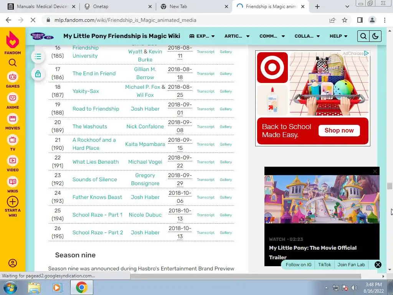393x295 pixels.
Task: Click the wiki header search icon
Action: [363, 36]
